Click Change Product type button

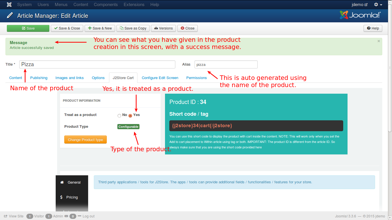(85, 140)
